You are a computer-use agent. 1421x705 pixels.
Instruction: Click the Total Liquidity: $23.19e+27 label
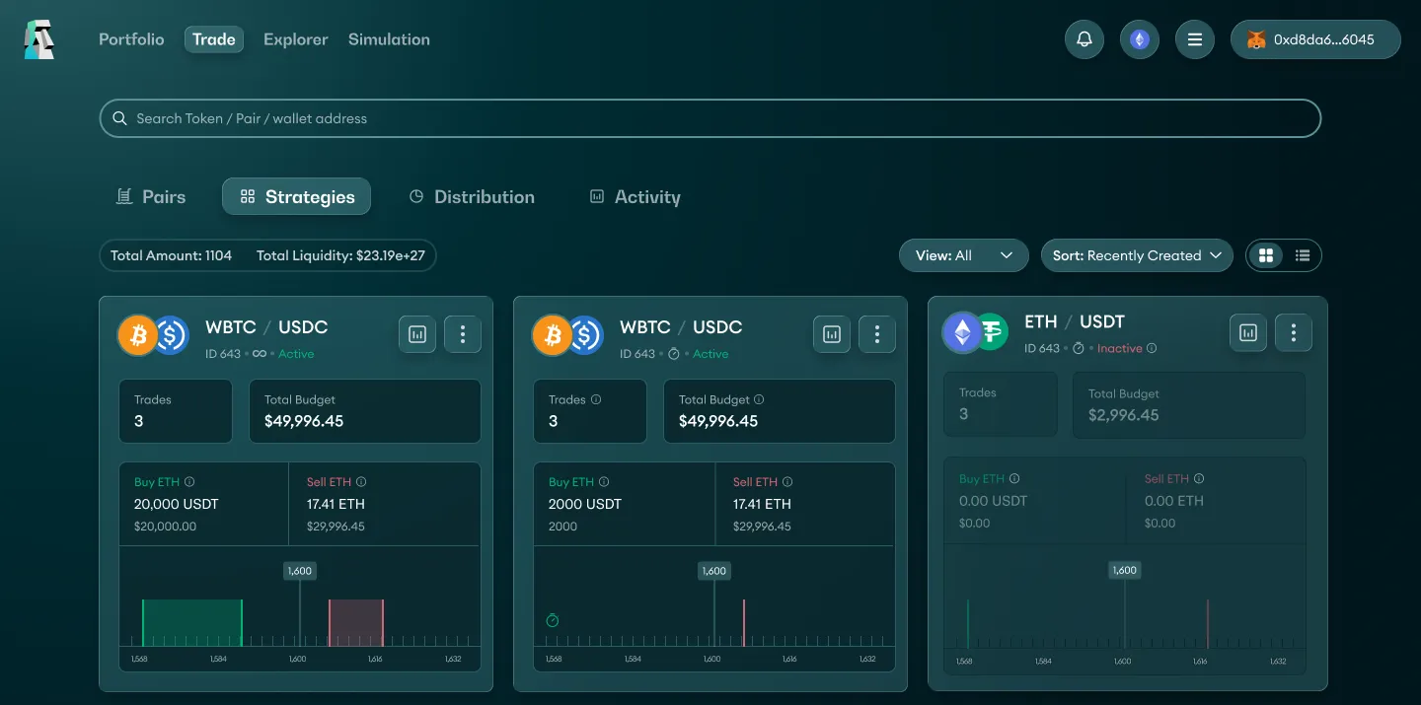pyautogui.click(x=340, y=255)
